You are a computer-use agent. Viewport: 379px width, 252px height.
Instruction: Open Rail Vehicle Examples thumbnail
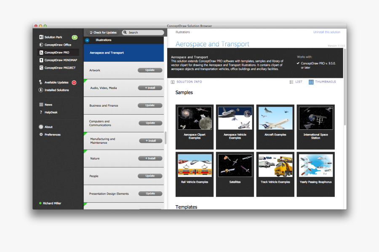point(195,174)
